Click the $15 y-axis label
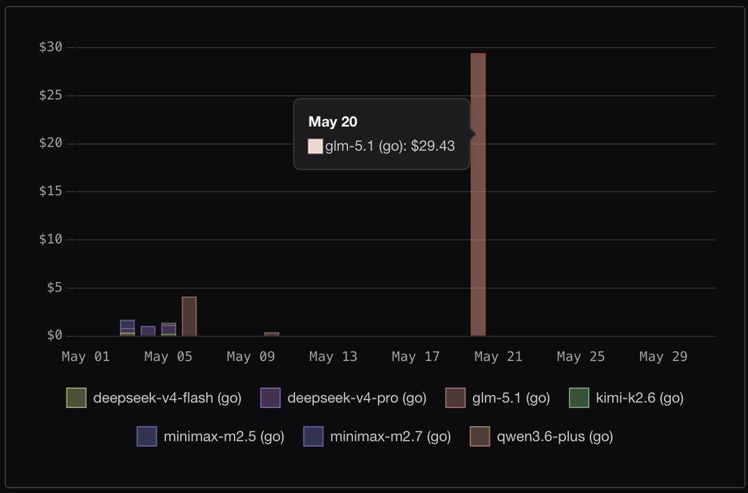Image resolution: width=748 pixels, height=493 pixels. (x=50, y=192)
